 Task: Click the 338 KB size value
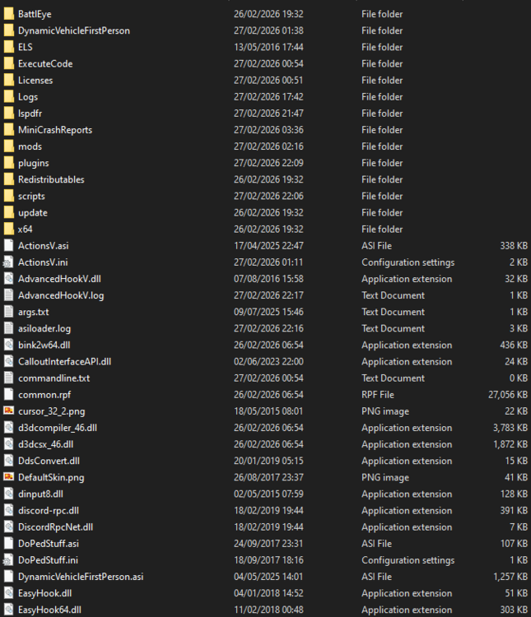514,245
